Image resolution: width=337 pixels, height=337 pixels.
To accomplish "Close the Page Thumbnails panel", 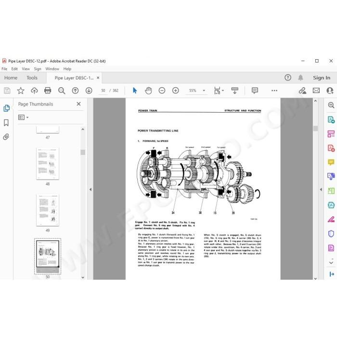I will point(78,104).
